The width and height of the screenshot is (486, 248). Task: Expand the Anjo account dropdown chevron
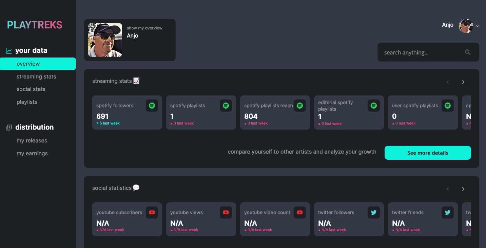[x=478, y=26]
